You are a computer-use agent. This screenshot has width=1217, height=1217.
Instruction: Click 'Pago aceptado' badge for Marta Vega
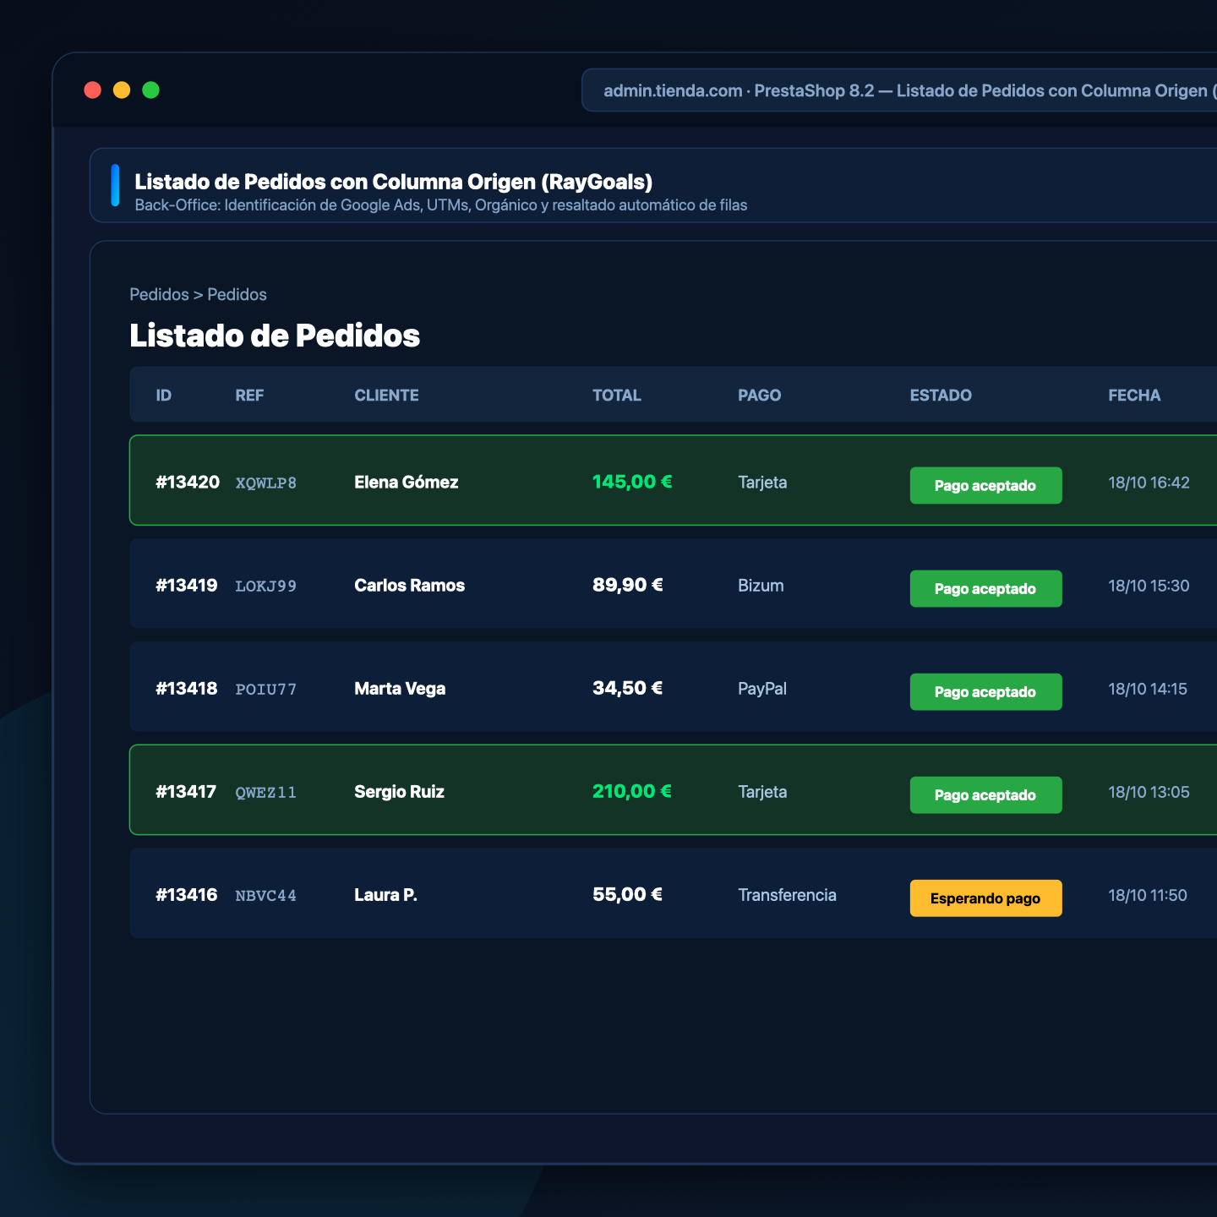985,692
